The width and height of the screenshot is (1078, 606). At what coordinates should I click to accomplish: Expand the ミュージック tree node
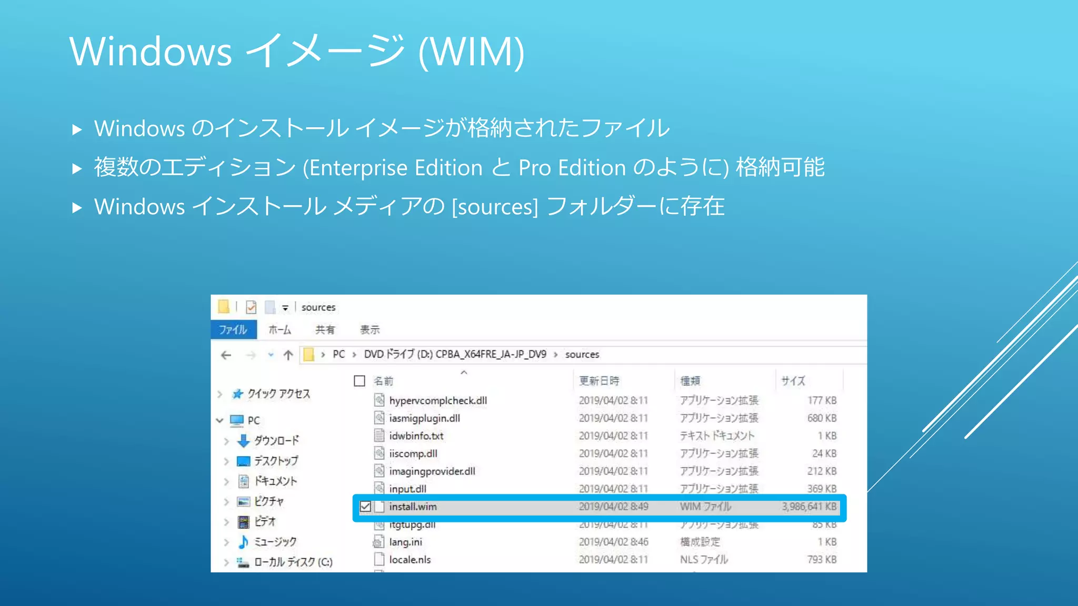226,542
